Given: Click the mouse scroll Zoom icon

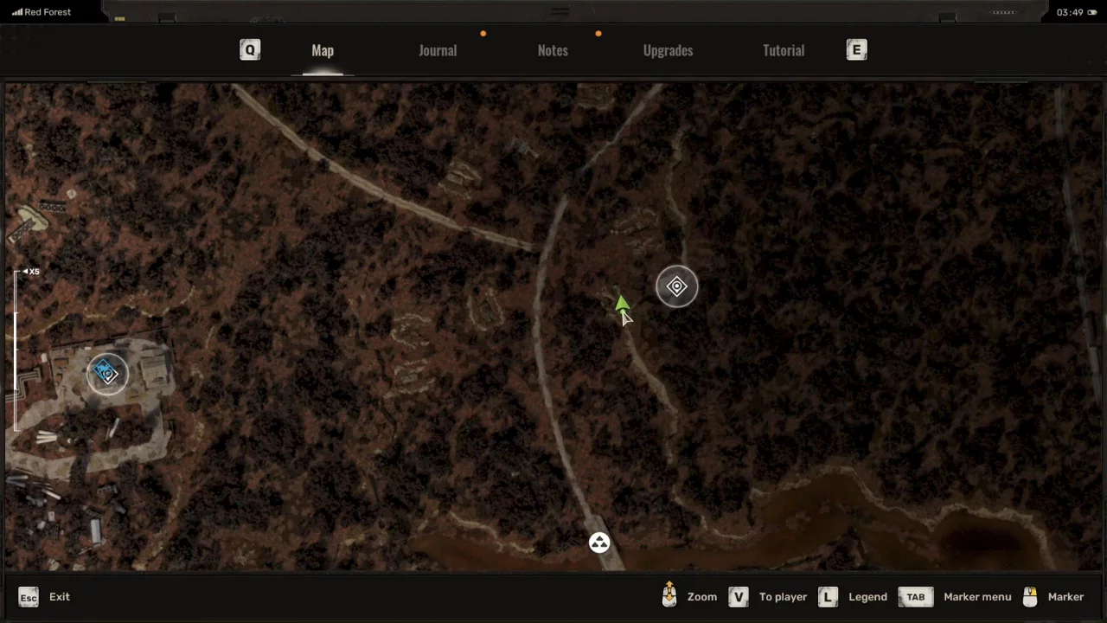Looking at the screenshot, I should tap(669, 596).
